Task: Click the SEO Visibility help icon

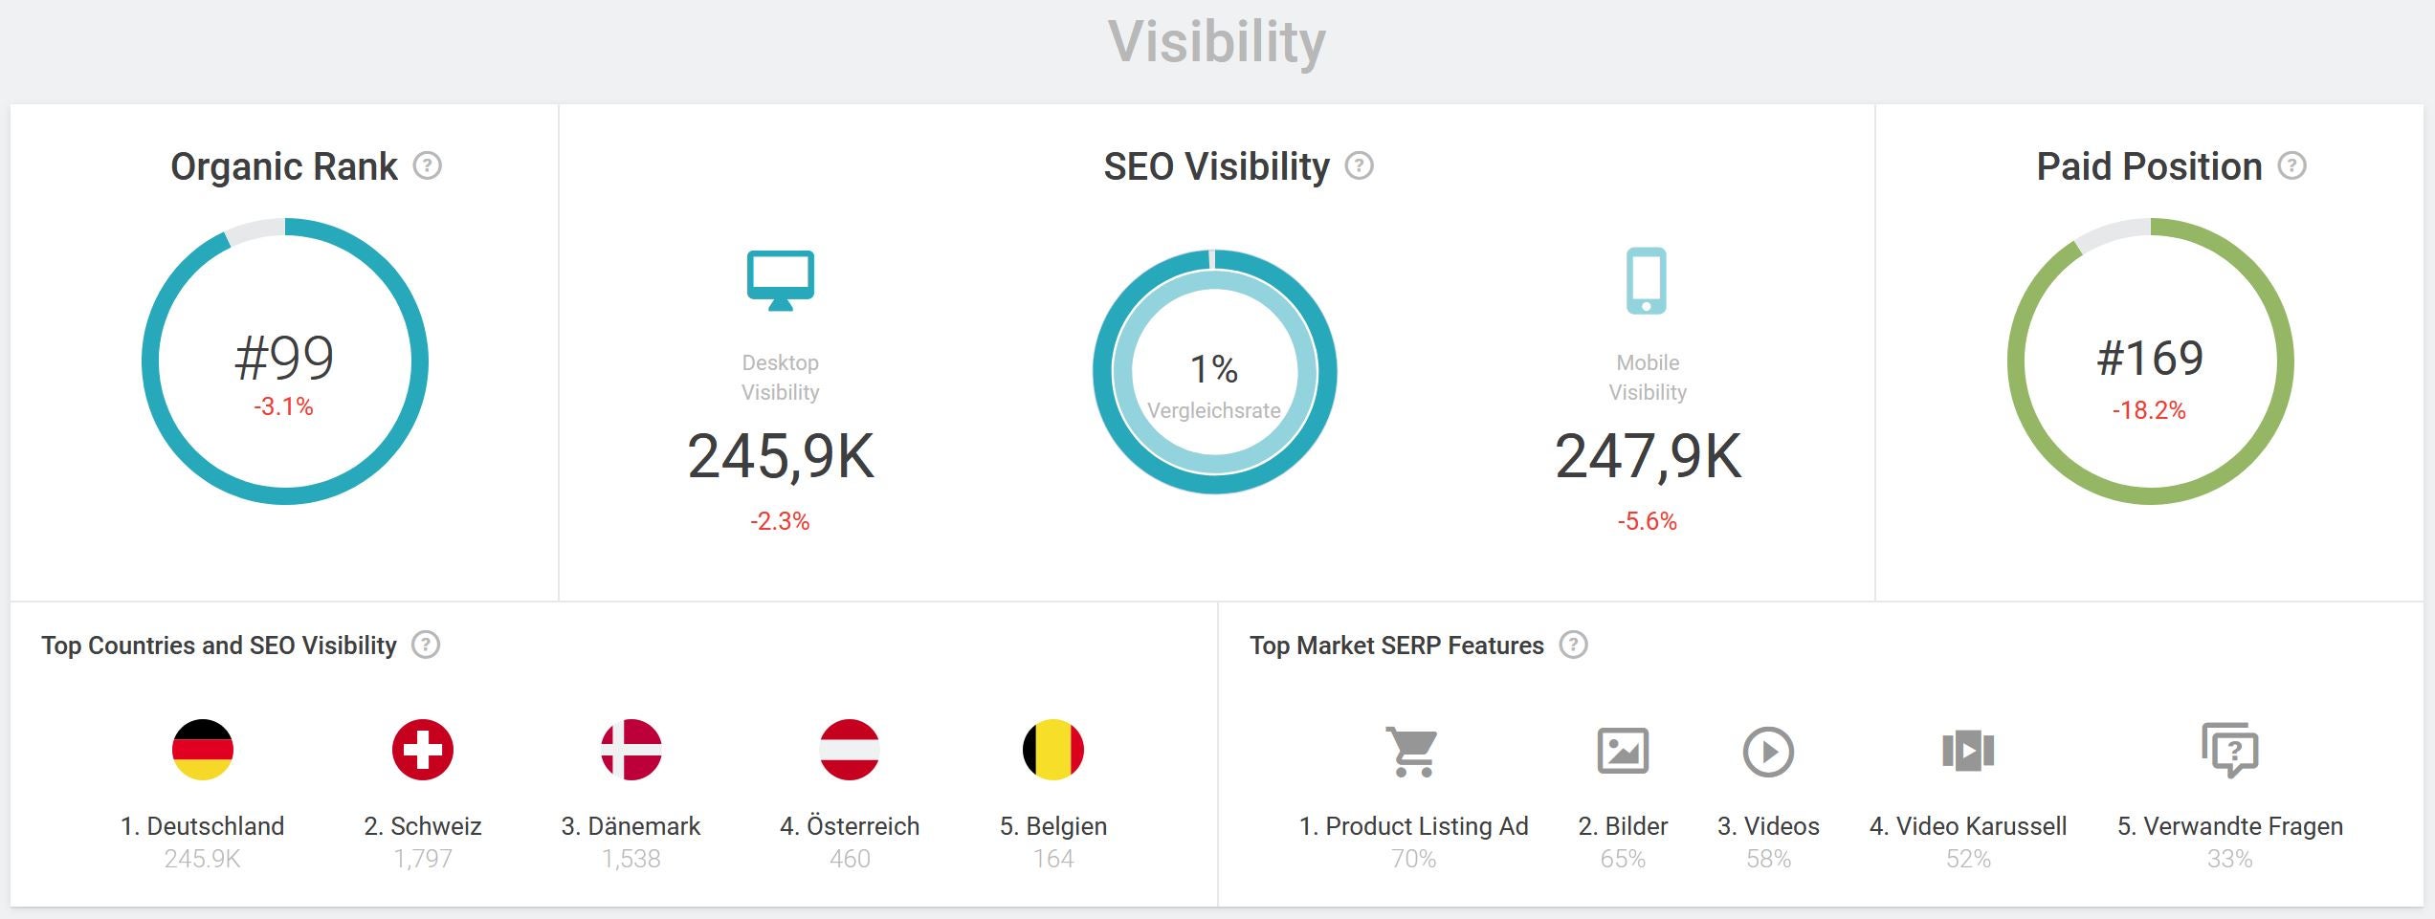Action: (1359, 166)
